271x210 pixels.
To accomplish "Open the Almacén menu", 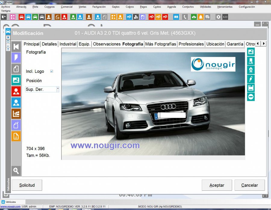I will click(x=21, y=7).
